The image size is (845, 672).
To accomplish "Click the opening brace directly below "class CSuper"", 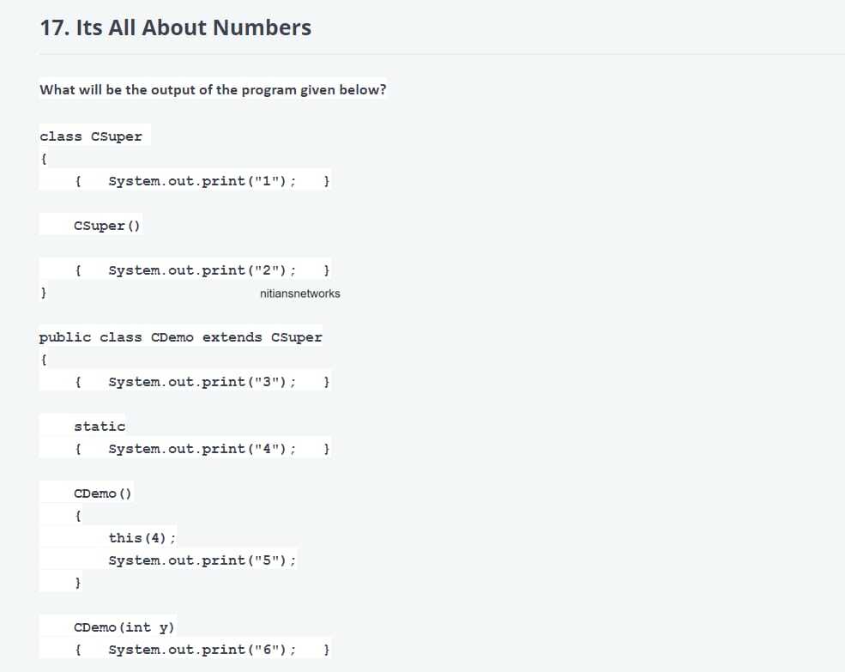I will 44,159.
